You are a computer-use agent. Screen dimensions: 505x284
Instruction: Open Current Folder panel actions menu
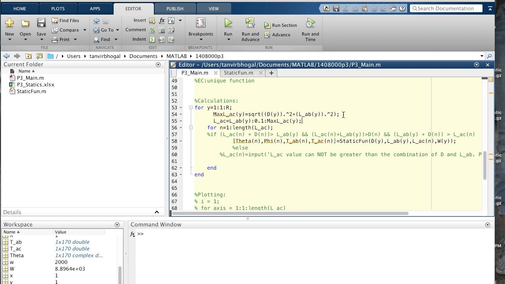pyautogui.click(x=158, y=65)
